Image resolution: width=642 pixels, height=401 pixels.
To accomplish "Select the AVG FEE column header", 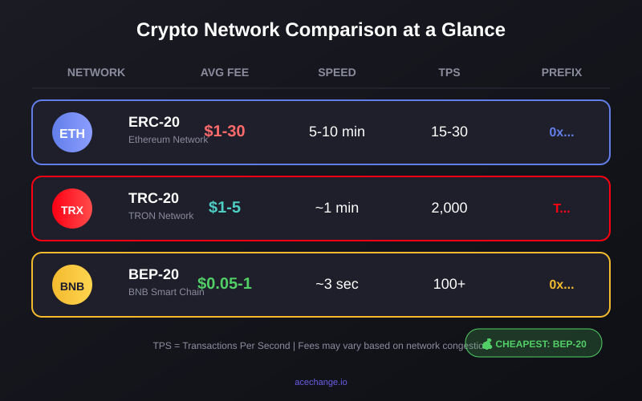I will point(225,72).
